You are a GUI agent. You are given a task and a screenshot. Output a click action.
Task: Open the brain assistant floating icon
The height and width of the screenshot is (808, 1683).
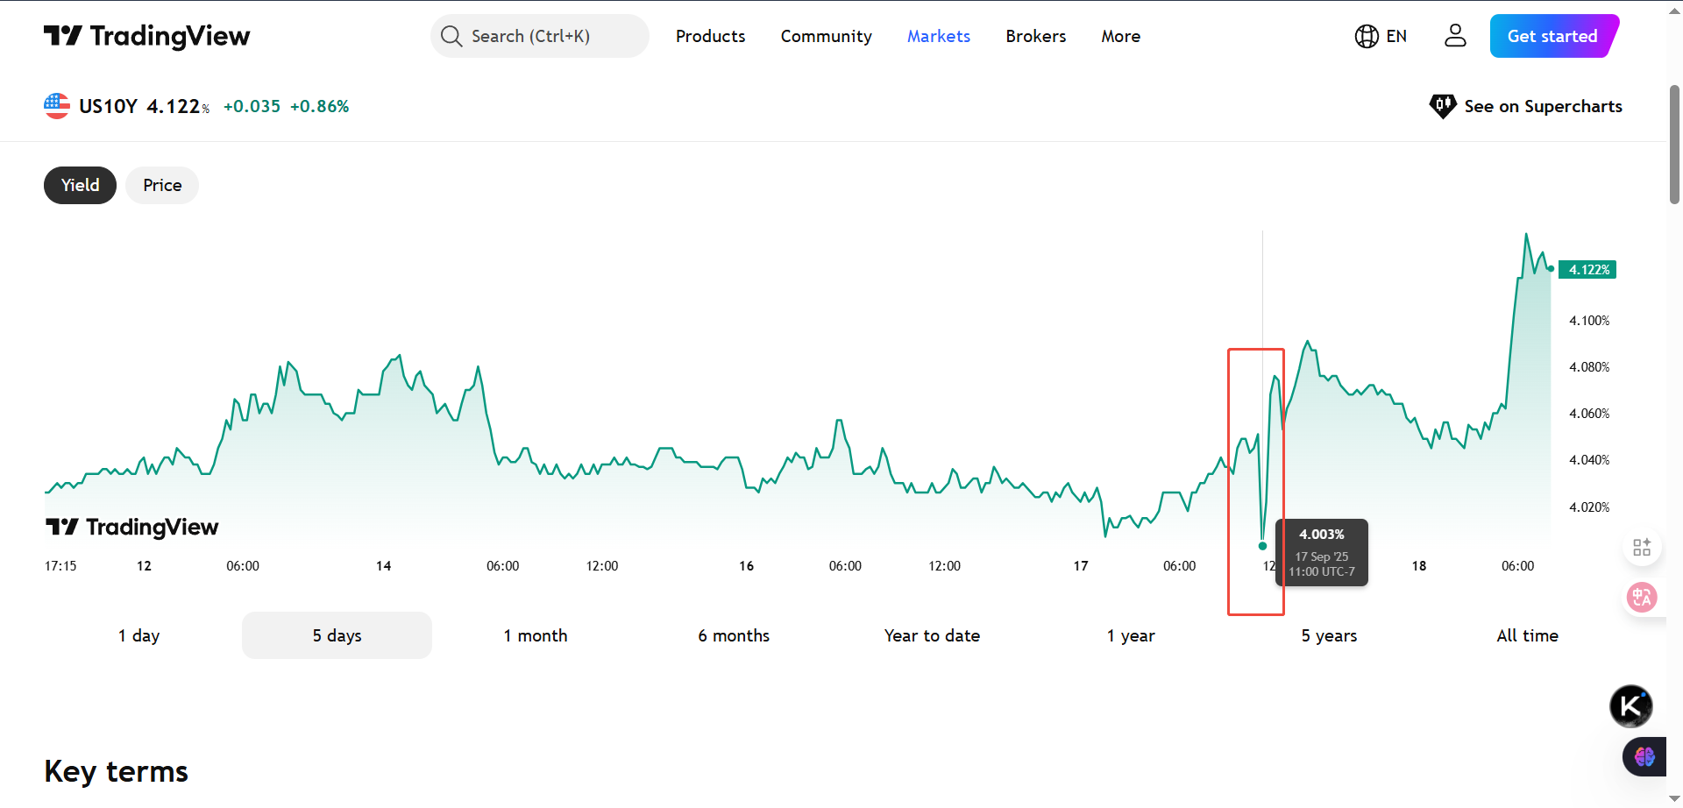tap(1644, 756)
